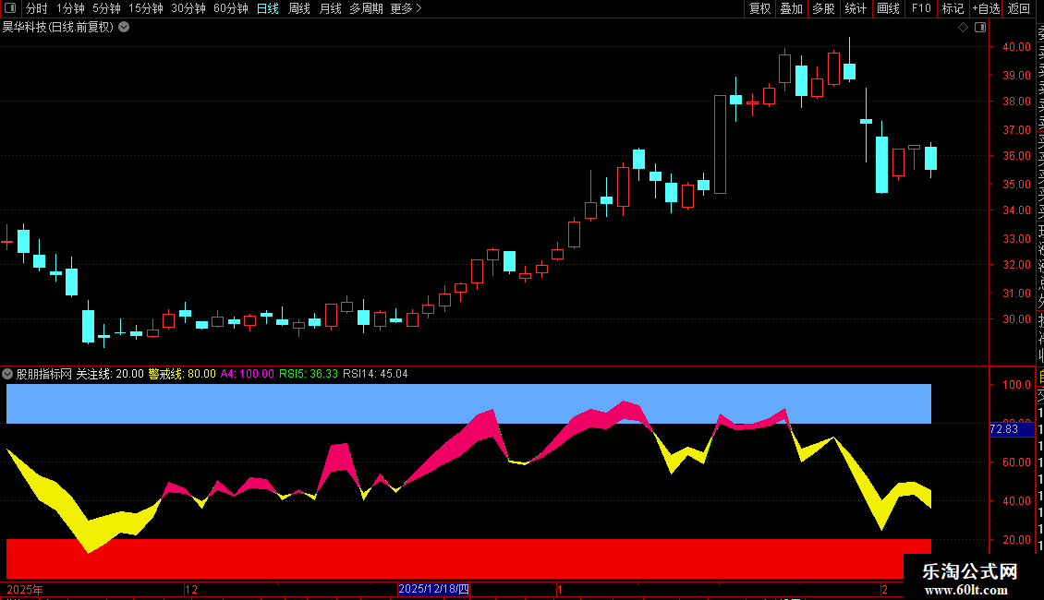Open the 统计 statistics button
The width and height of the screenshot is (1044, 600).
(x=856, y=8)
